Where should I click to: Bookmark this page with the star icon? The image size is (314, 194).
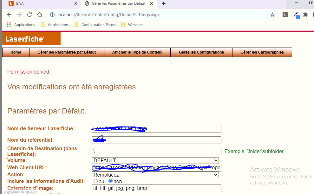[272, 15]
